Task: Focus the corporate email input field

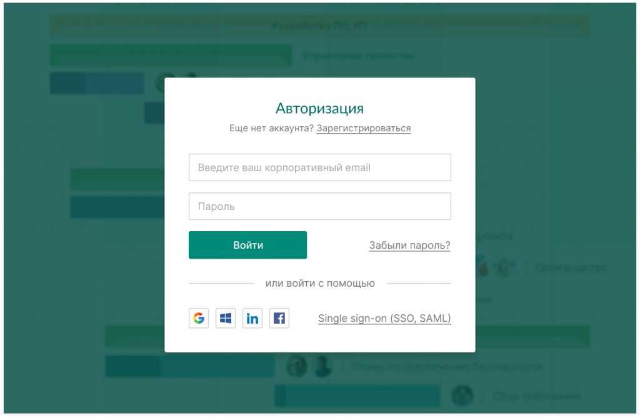Action: (319, 167)
